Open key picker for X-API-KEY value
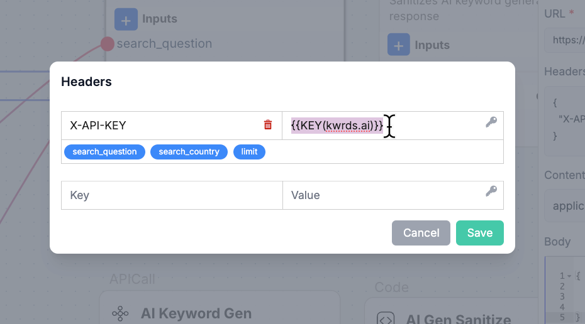This screenshot has height=324, width=585. click(x=491, y=122)
